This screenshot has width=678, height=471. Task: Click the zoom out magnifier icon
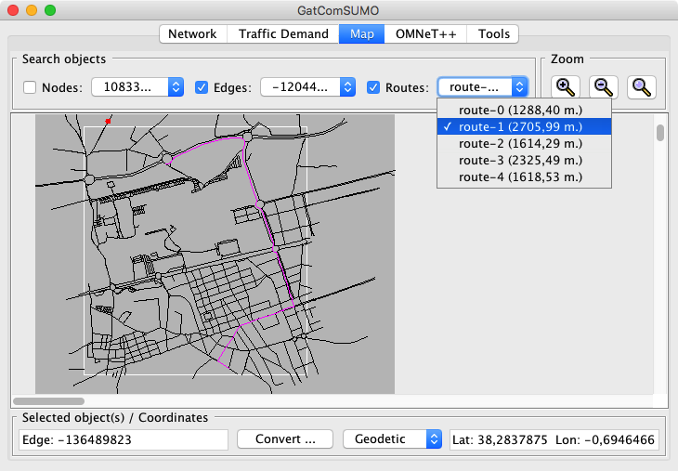coord(604,87)
